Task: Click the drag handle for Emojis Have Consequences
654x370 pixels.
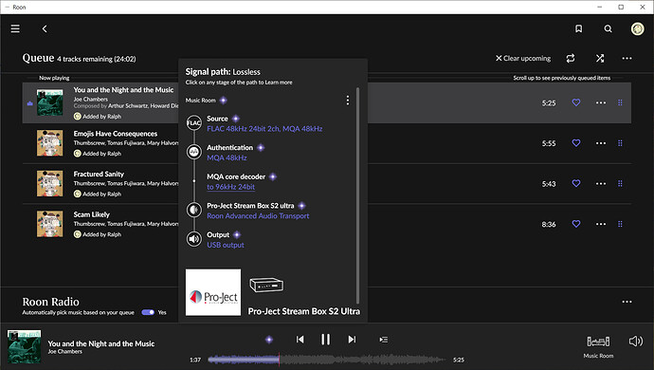Action: click(620, 143)
